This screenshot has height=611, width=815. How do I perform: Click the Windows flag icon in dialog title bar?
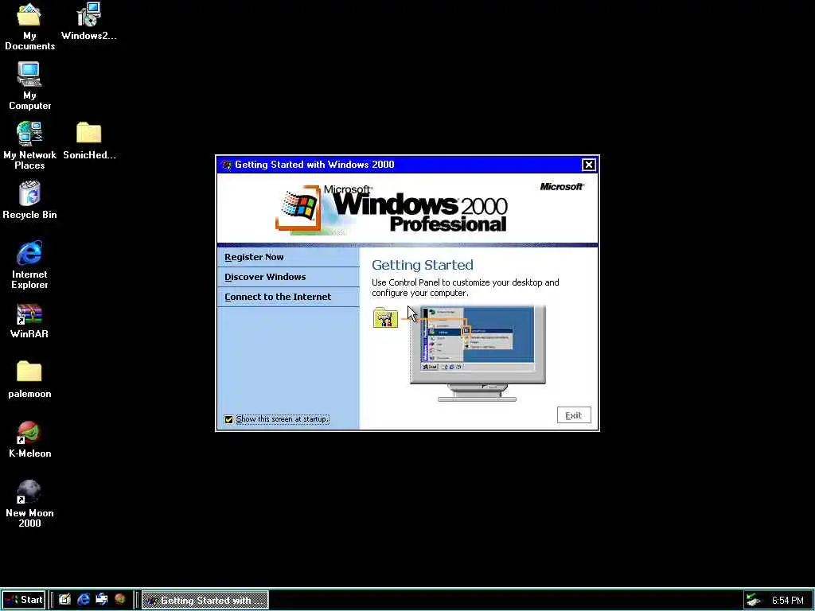click(226, 165)
